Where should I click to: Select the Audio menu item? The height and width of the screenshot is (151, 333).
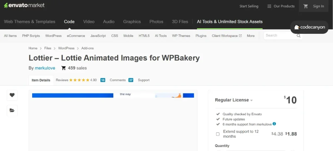109,22
